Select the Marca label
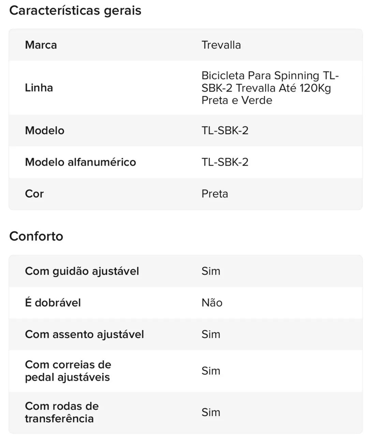The height and width of the screenshot is (437, 373). pos(41,45)
